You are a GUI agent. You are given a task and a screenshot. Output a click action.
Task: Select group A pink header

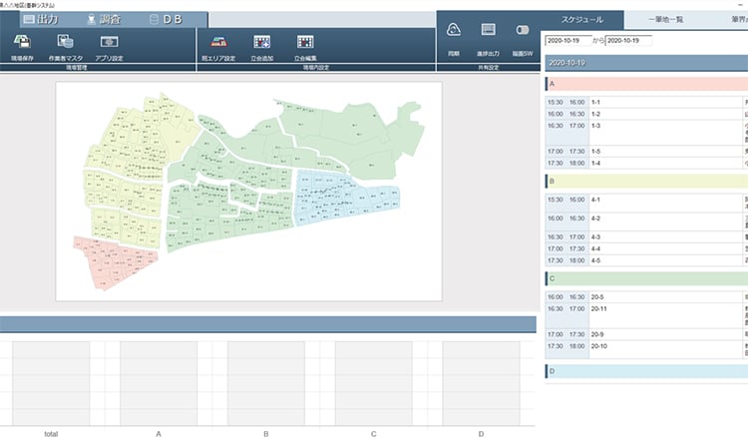coord(646,84)
